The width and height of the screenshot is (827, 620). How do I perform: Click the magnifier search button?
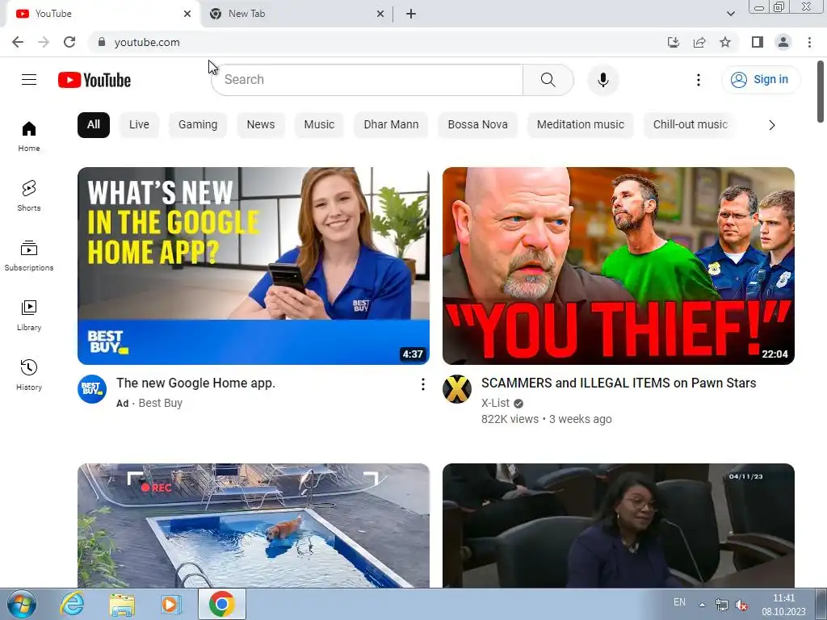[548, 80]
